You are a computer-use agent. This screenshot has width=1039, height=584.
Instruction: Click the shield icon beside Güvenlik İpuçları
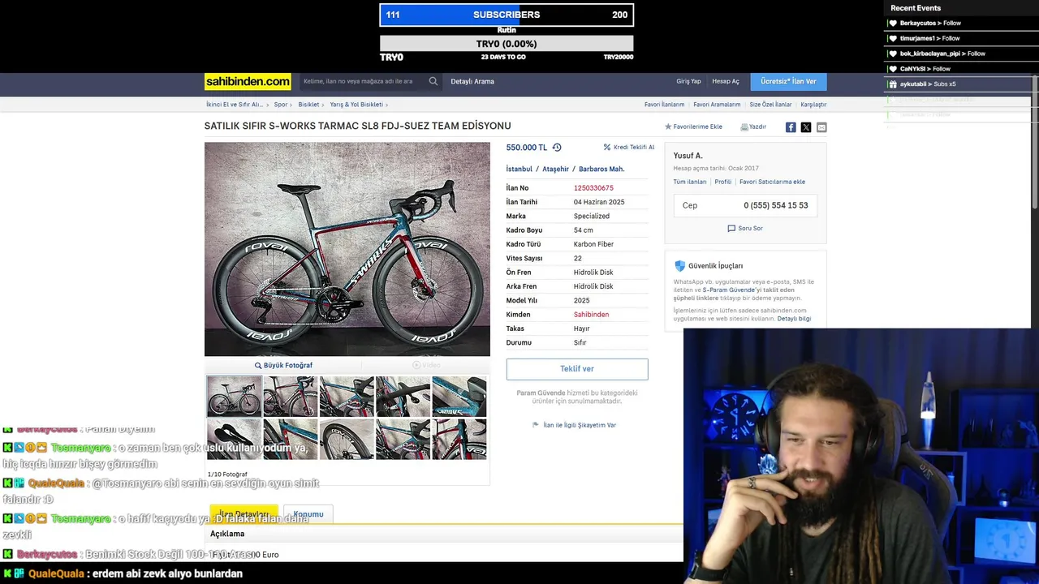680,266
